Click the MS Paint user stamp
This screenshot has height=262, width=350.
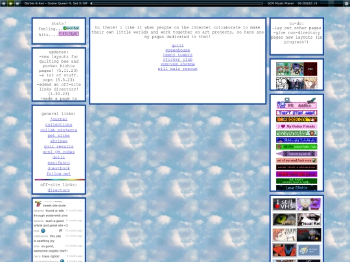309,250
